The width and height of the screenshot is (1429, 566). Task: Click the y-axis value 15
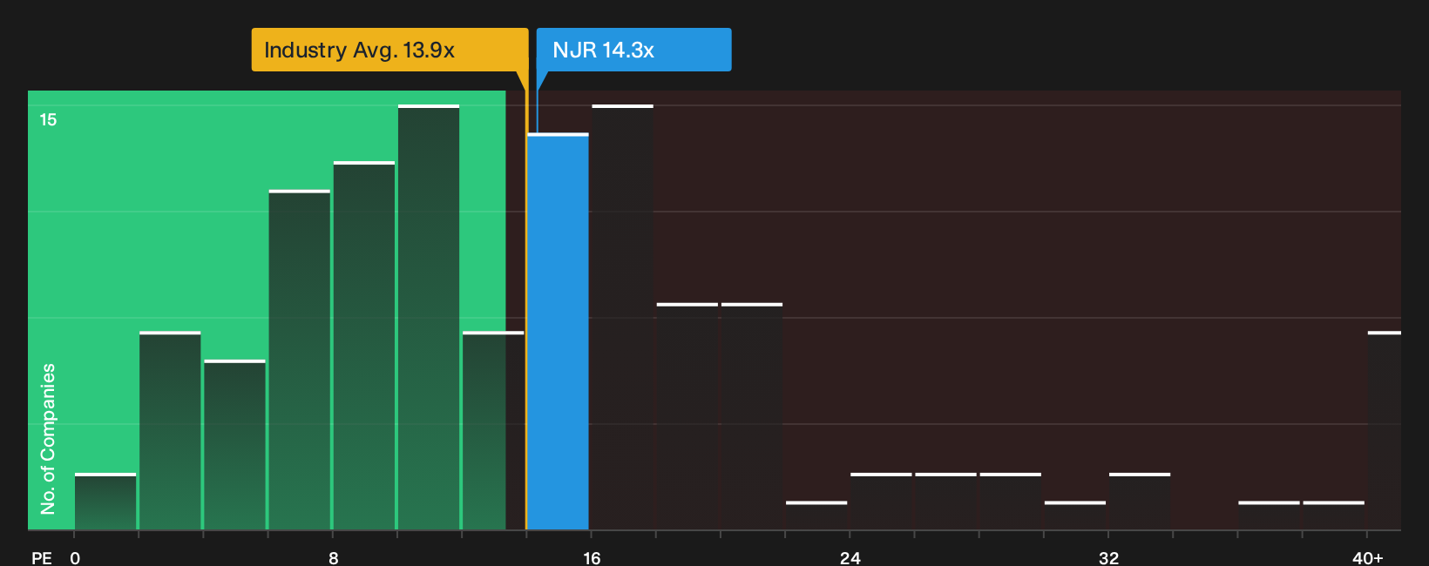point(48,119)
